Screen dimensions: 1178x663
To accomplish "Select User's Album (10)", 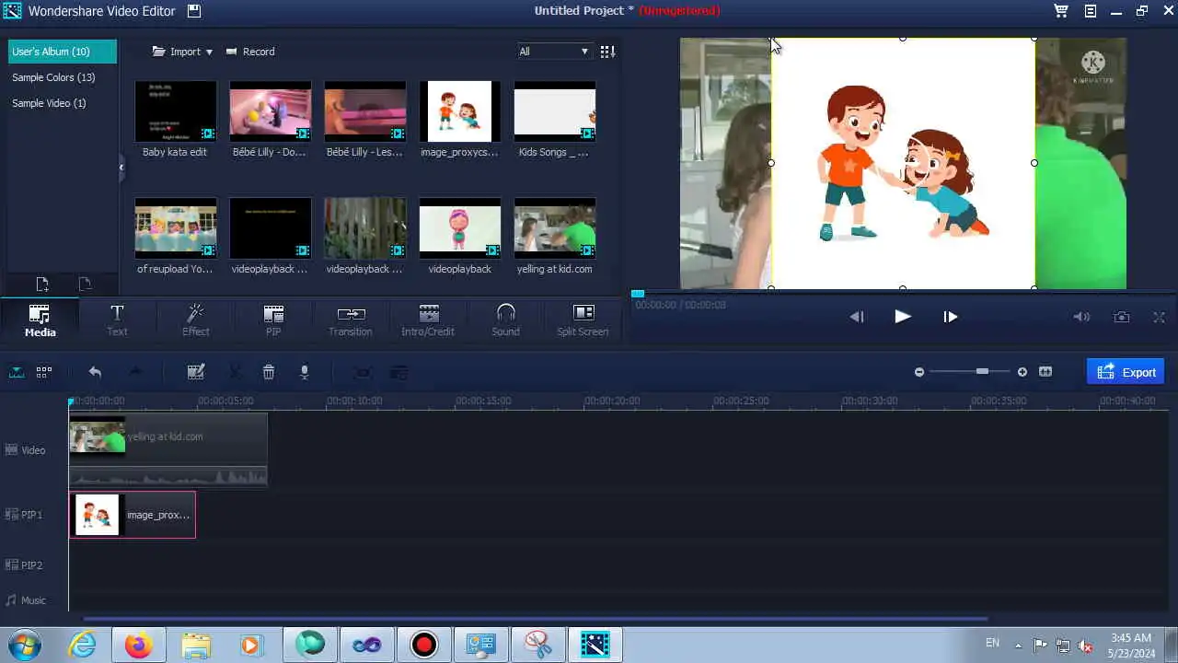I will (63, 52).
